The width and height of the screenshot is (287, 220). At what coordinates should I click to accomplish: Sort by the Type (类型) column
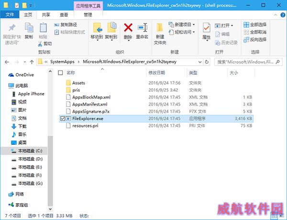[x=193, y=73]
